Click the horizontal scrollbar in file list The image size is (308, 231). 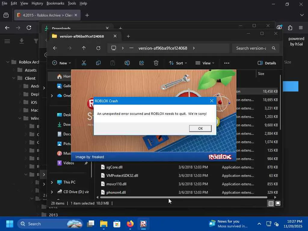point(183,197)
